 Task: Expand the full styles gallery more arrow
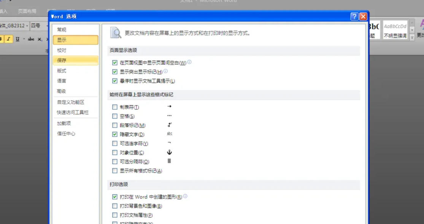[412, 38]
